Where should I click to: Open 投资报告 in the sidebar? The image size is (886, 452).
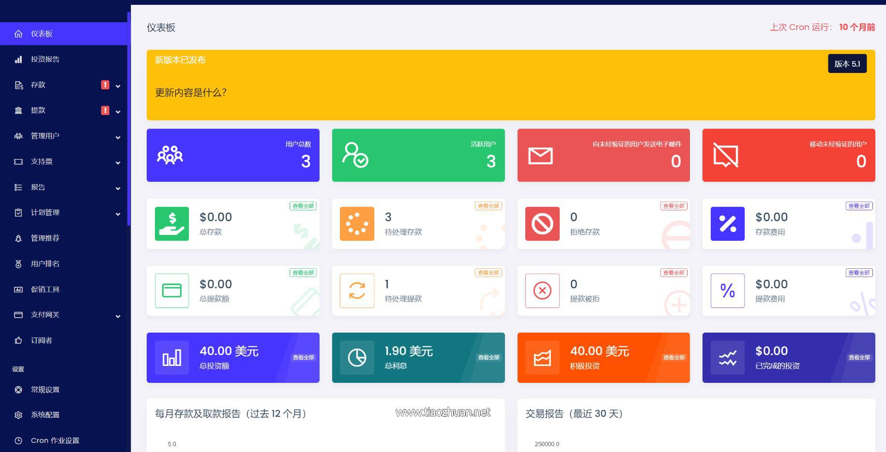(x=45, y=59)
